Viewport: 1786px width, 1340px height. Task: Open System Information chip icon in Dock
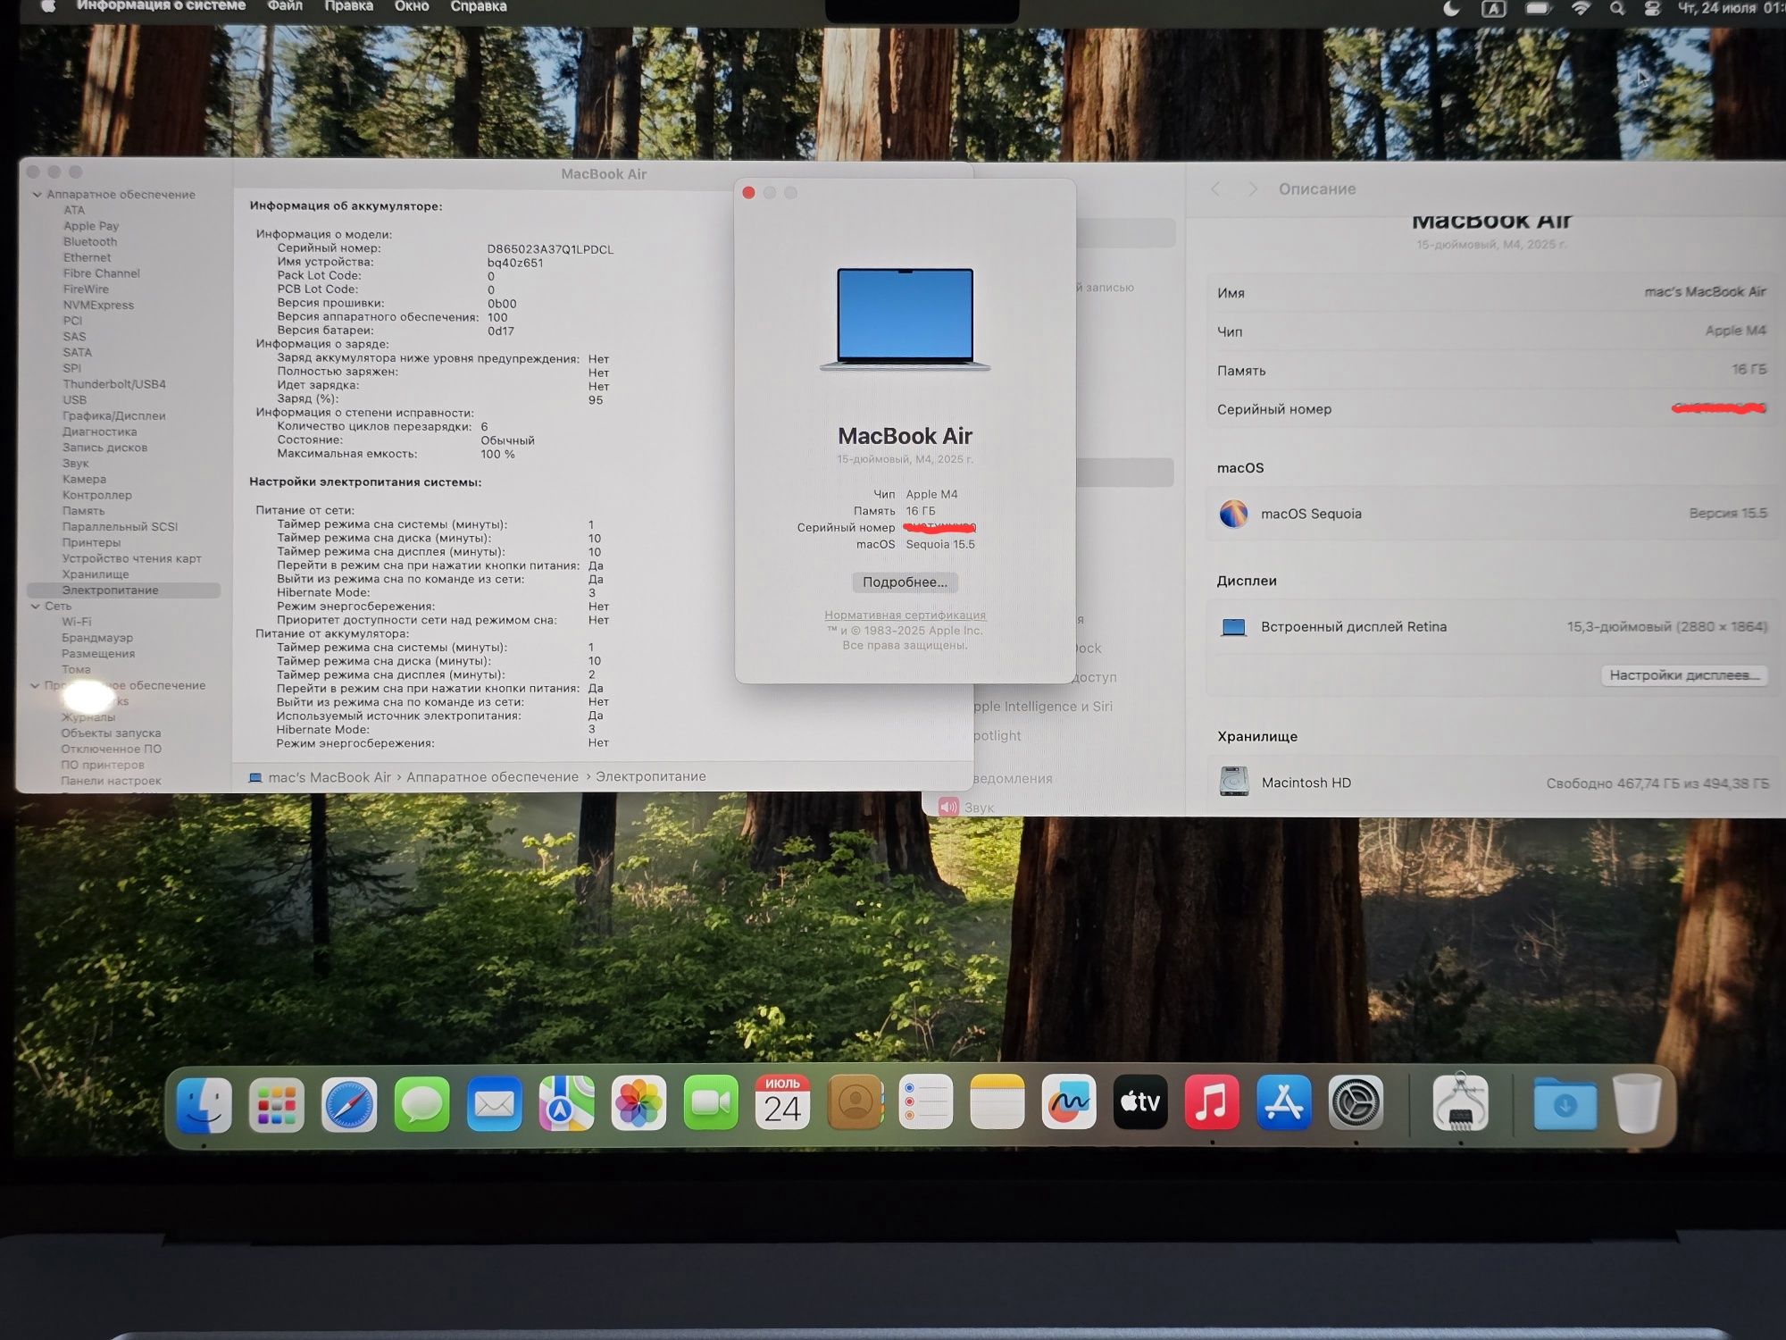coord(1461,1104)
